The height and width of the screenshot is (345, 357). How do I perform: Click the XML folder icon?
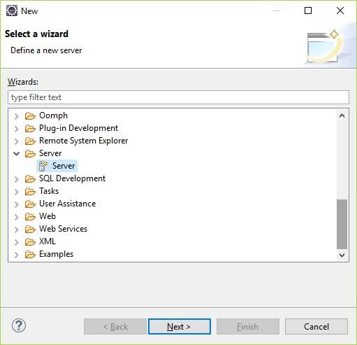(x=30, y=241)
